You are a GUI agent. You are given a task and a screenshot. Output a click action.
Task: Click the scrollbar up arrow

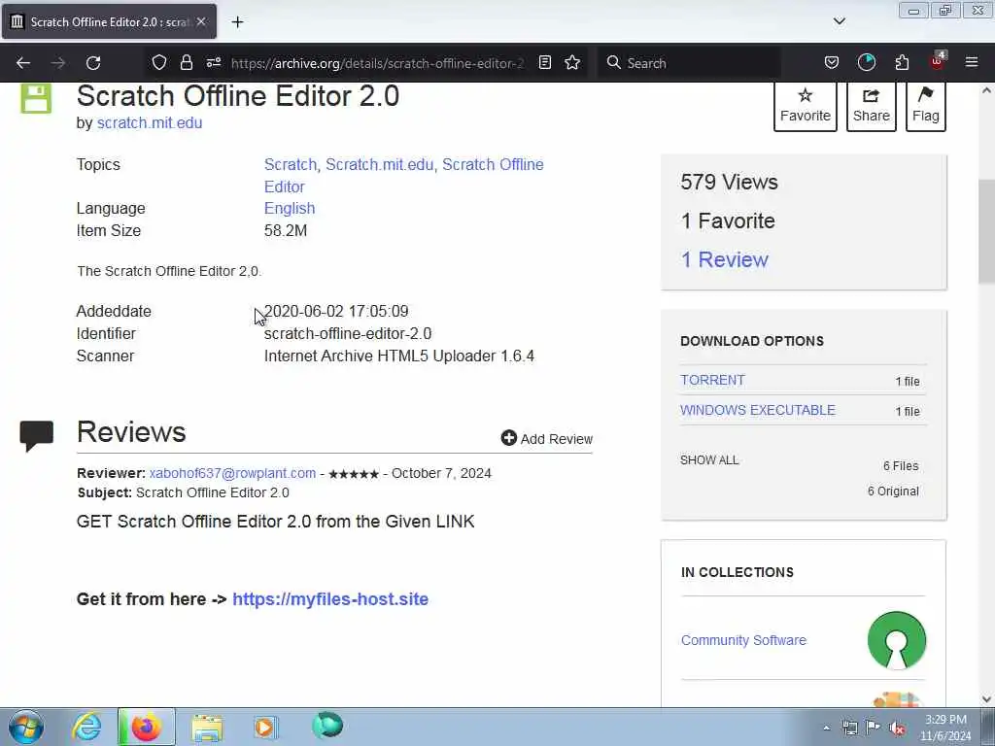[x=986, y=90]
